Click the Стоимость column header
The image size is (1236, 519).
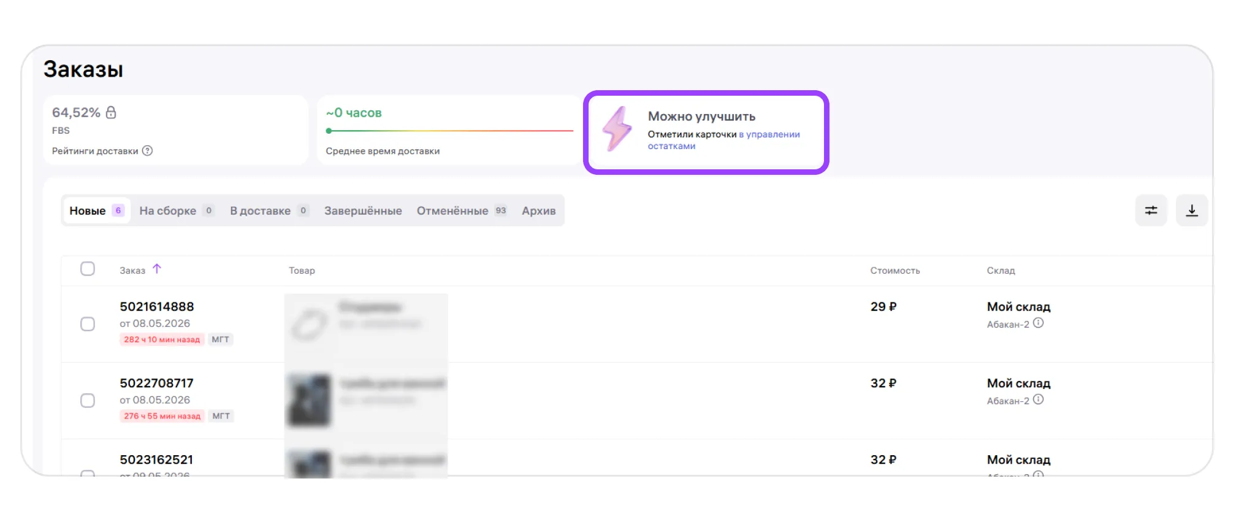[x=895, y=271]
